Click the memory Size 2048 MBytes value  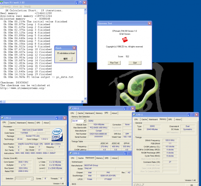(152, 129)
